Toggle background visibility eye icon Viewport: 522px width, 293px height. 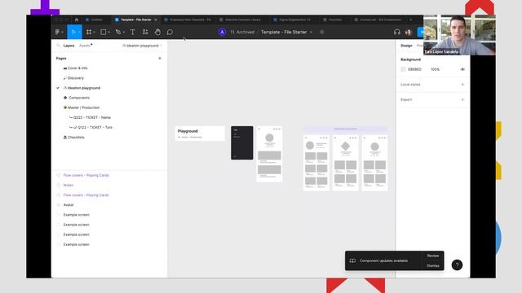pos(462,69)
